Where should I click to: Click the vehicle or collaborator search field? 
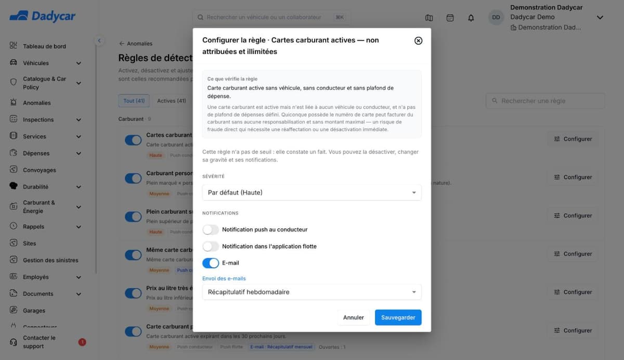[x=271, y=17]
